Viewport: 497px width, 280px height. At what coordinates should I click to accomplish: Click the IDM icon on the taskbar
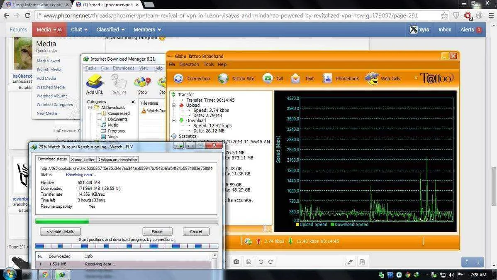click(62, 275)
